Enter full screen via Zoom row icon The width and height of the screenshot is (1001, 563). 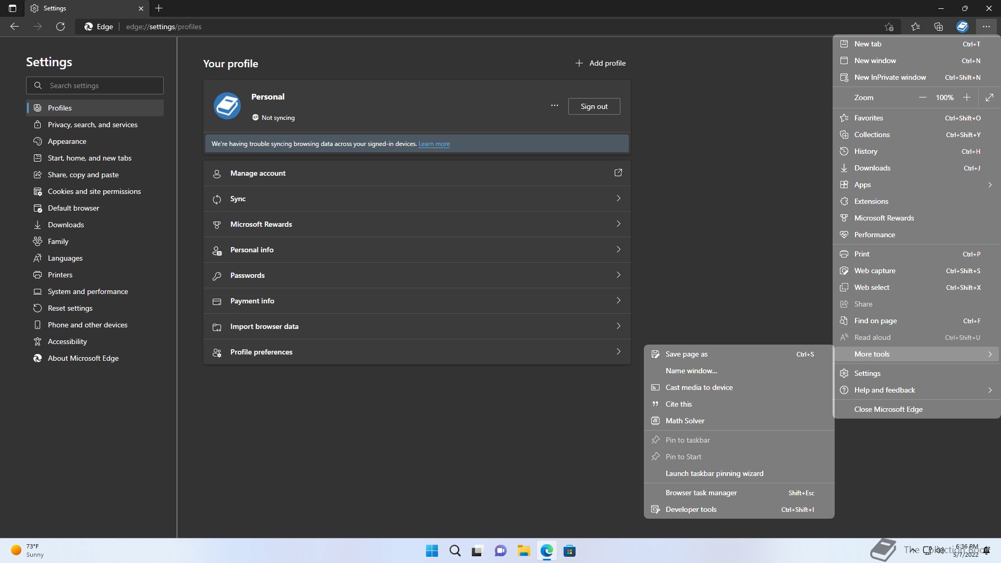pyautogui.click(x=989, y=97)
